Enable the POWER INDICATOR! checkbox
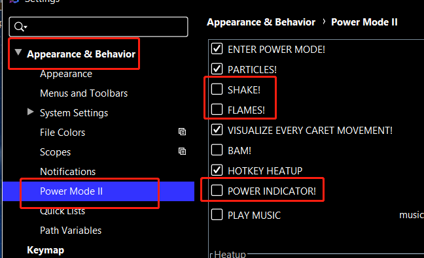This screenshot has width=424, height=258. point(217,190)
